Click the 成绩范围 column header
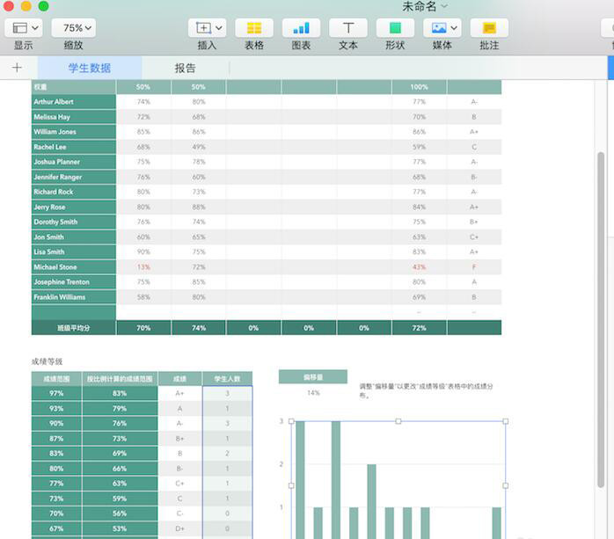Viewport: 614px width, 539px height. point(56,379)
